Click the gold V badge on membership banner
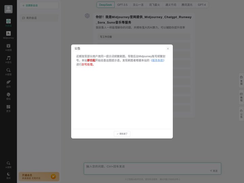244x183 pixels. (53, 177)
